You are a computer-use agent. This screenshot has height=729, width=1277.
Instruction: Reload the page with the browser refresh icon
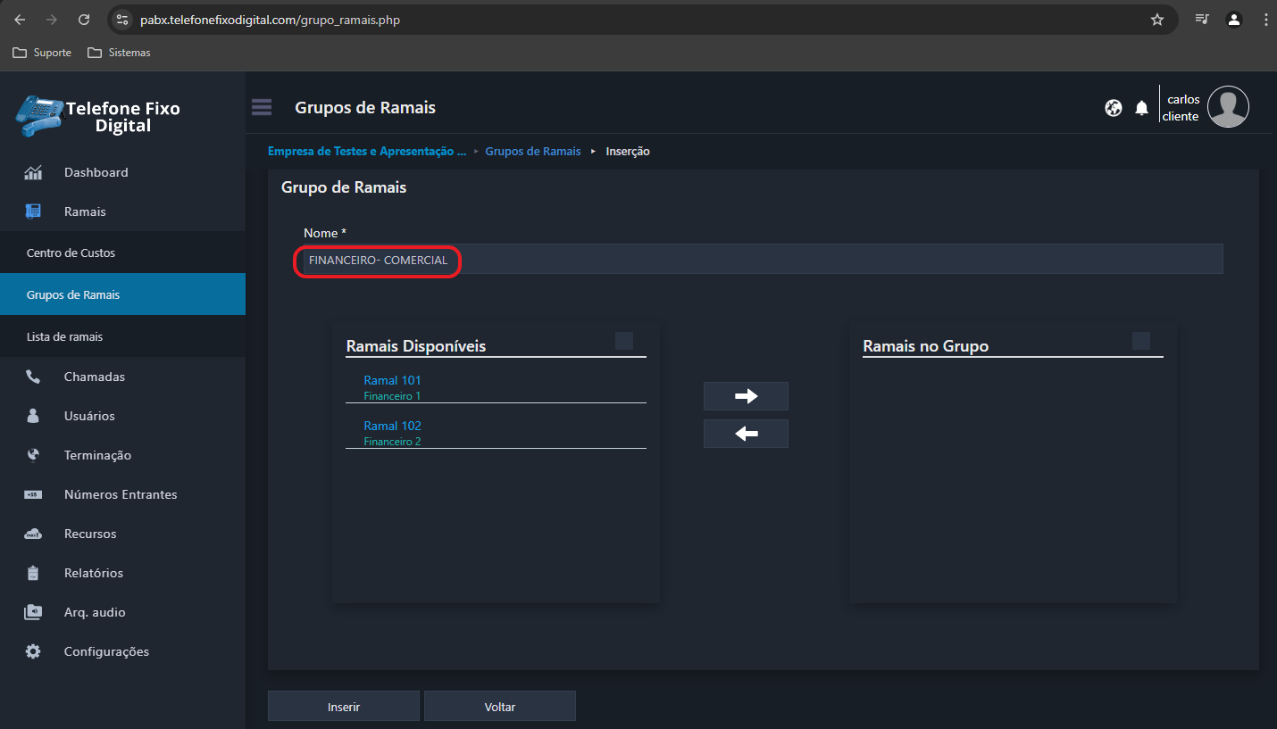84,20
